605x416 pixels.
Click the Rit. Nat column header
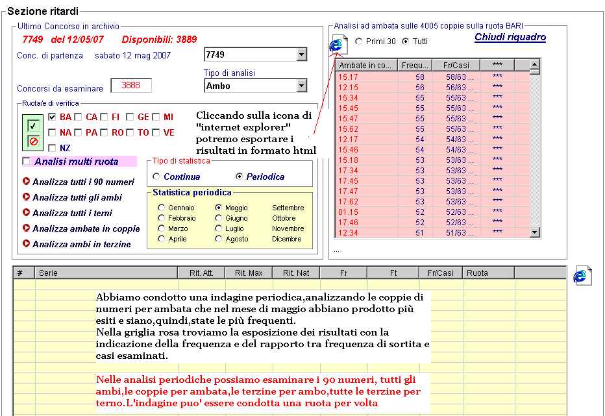coord(296,273)
